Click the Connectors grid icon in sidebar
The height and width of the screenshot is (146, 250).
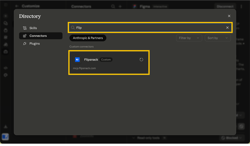click(x=25, y=36)
